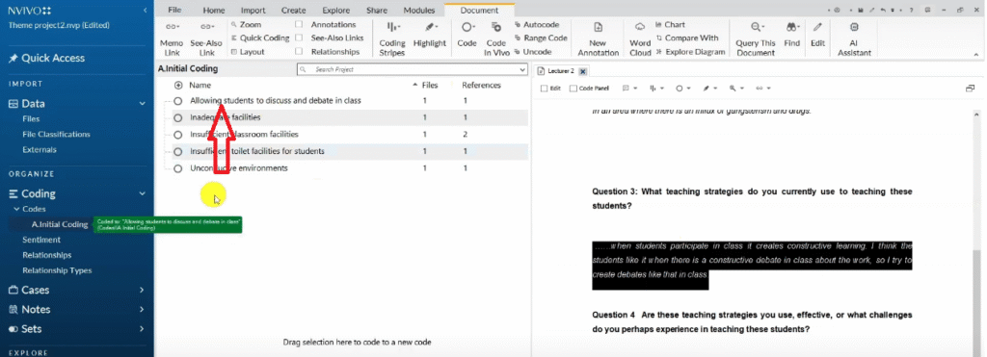
Task: Click the Code circle icon
Action: pos(467,27)
